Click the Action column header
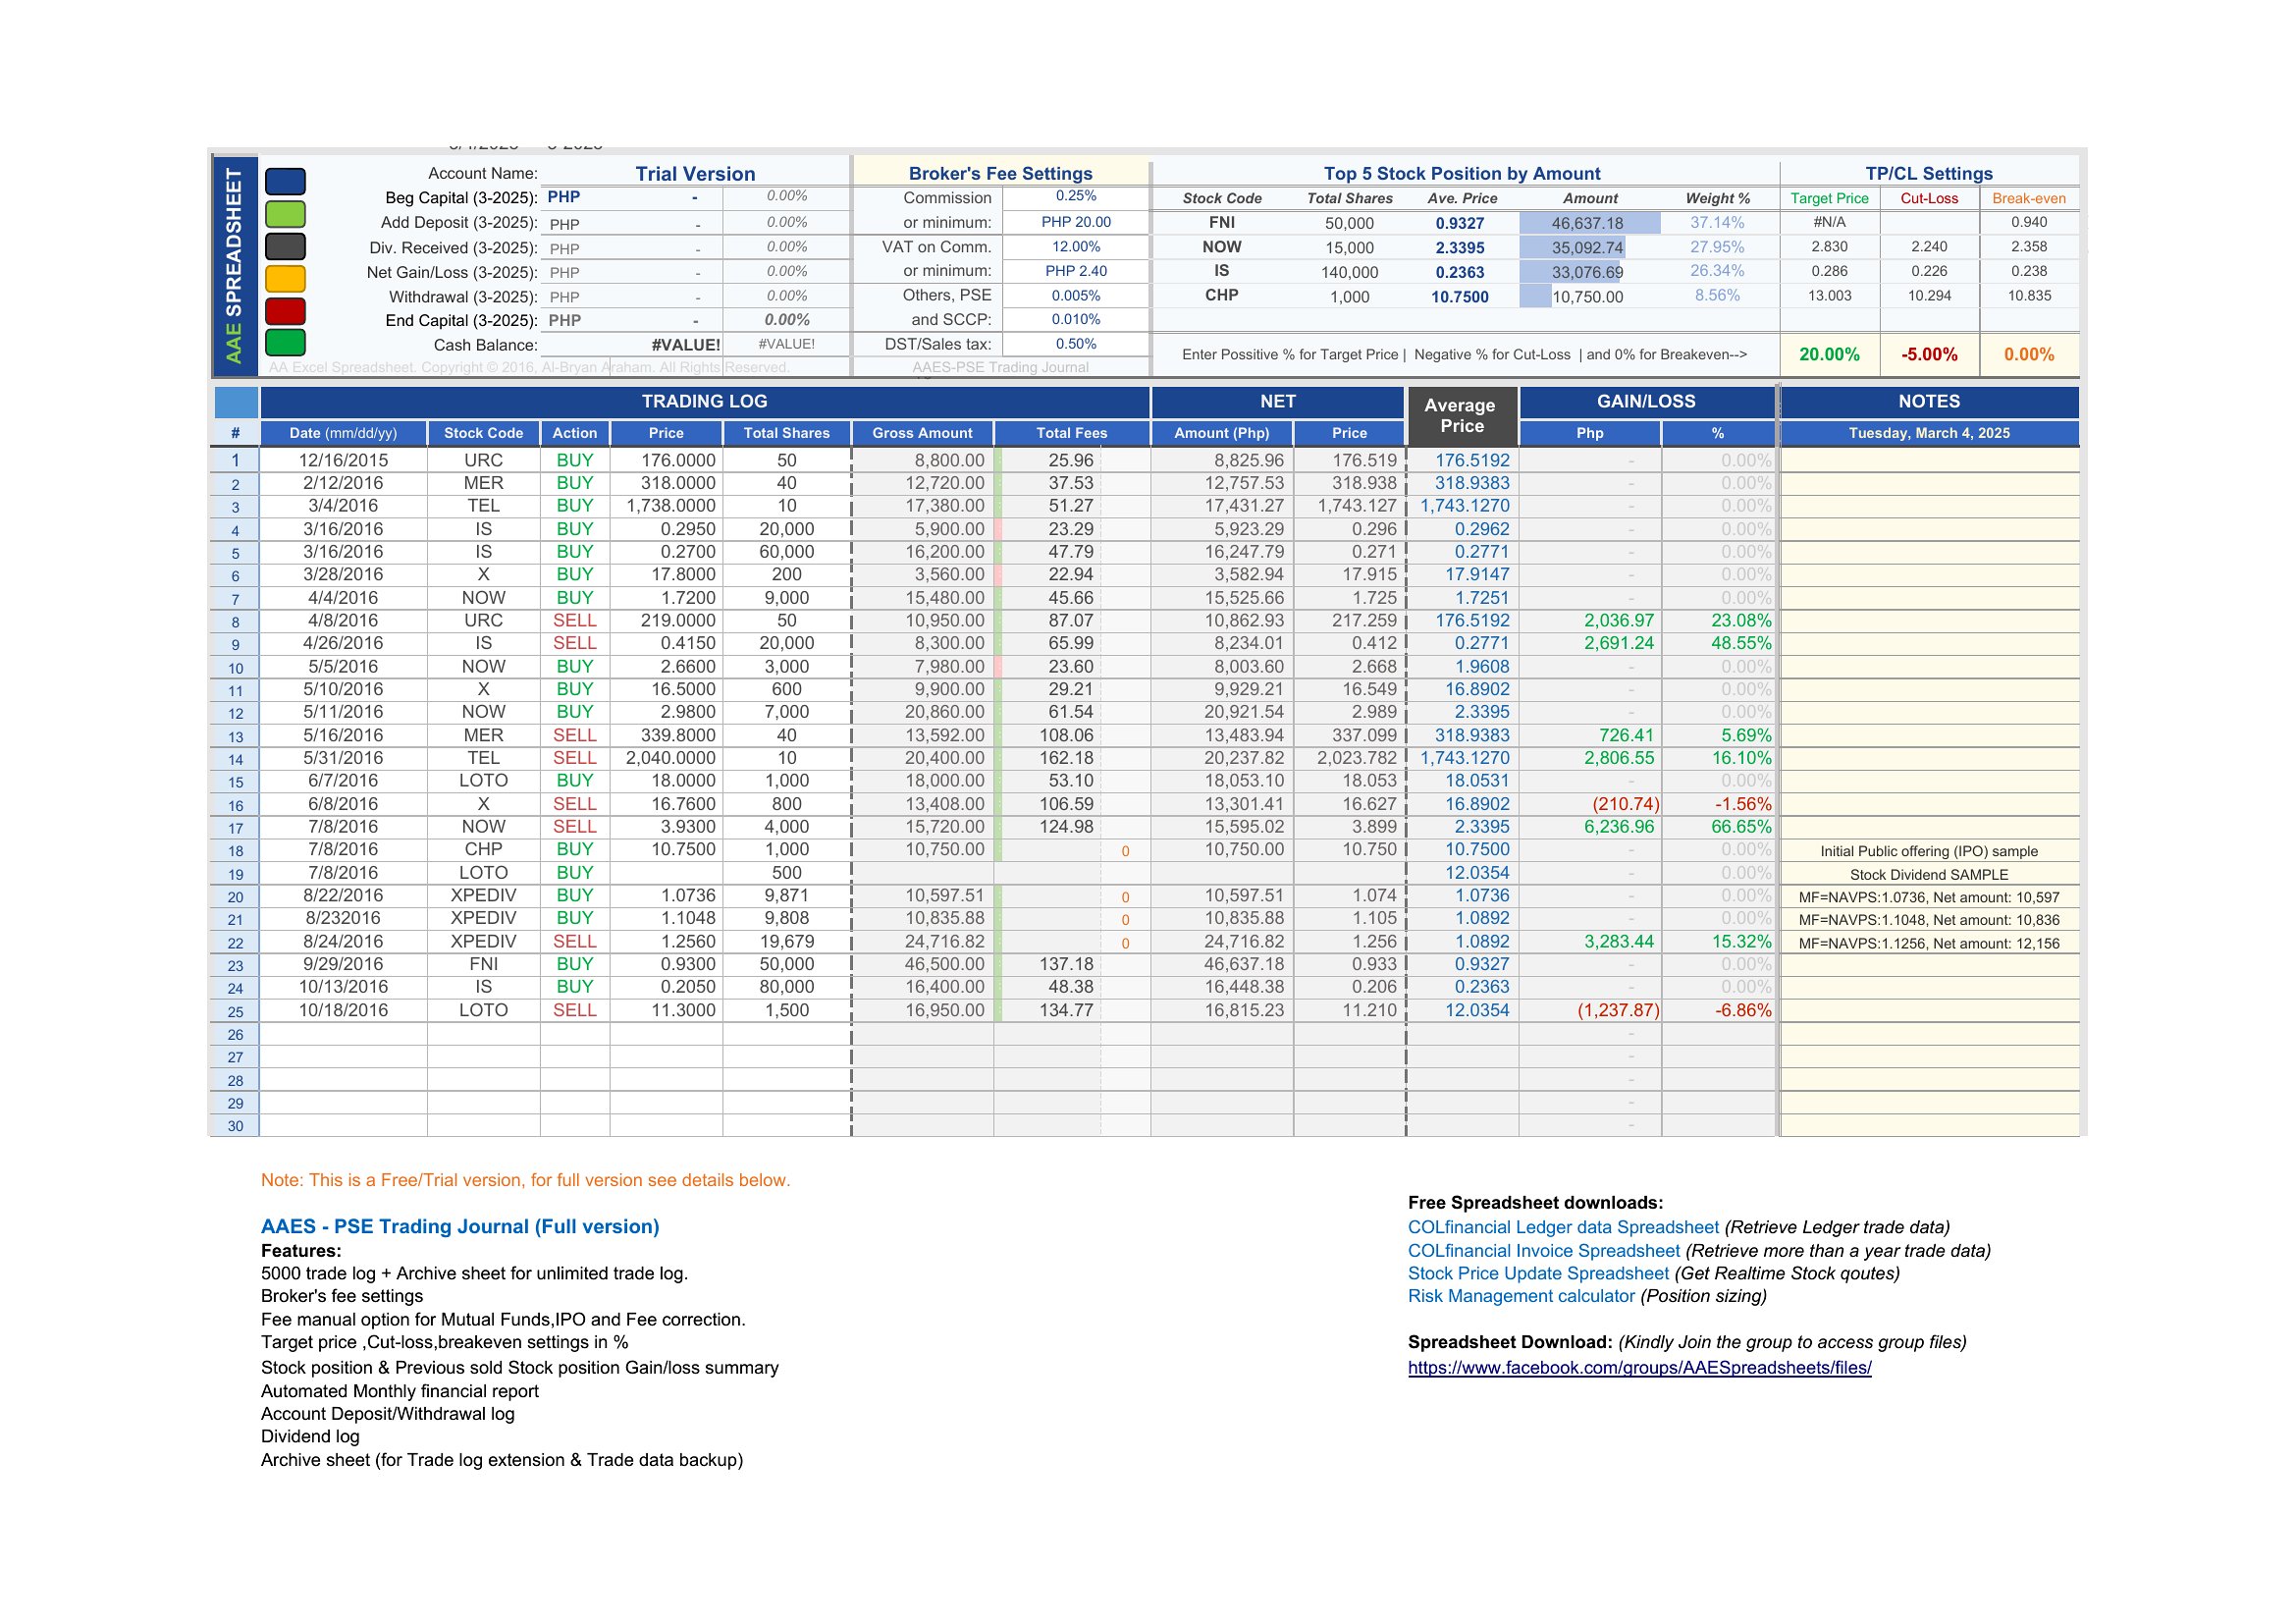The width and height of the screenshot is (2296, 1624). point(575,433)
